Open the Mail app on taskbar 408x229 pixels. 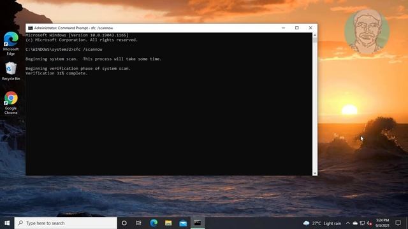(183, 223)
